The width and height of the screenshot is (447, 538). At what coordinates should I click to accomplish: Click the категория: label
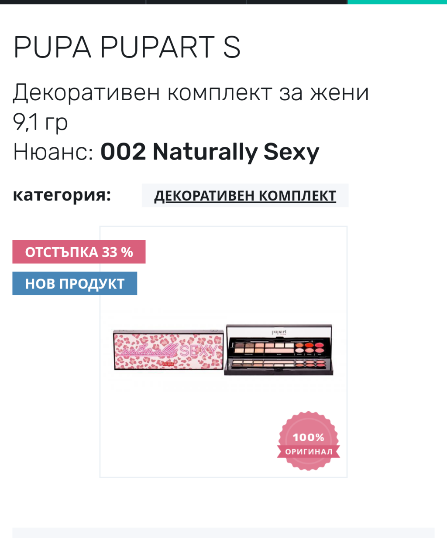62,194
